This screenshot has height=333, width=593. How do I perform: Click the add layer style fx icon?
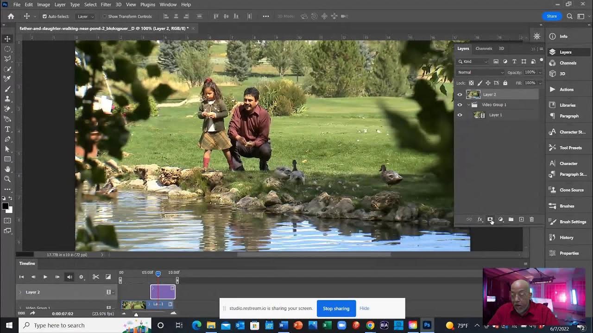tap(480, 220)
